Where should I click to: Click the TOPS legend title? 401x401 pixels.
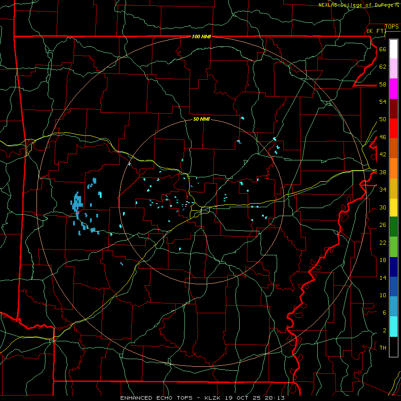tap(392, 26)
